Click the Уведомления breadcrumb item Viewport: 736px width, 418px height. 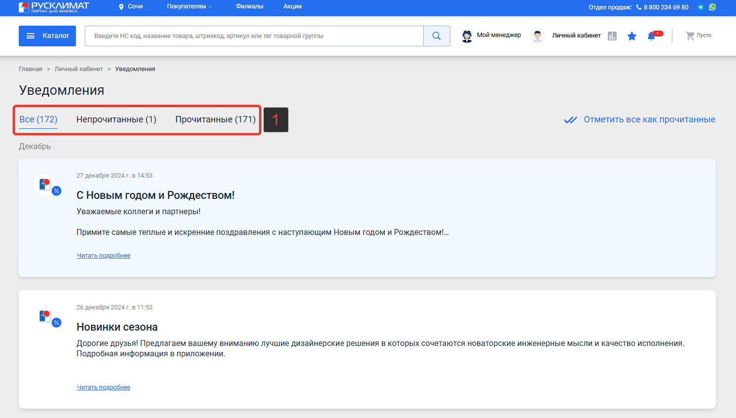[x=135, y=69]
